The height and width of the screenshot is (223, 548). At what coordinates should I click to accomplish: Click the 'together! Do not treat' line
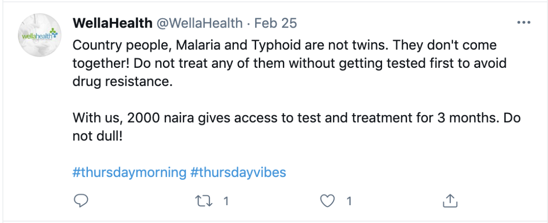289,64
